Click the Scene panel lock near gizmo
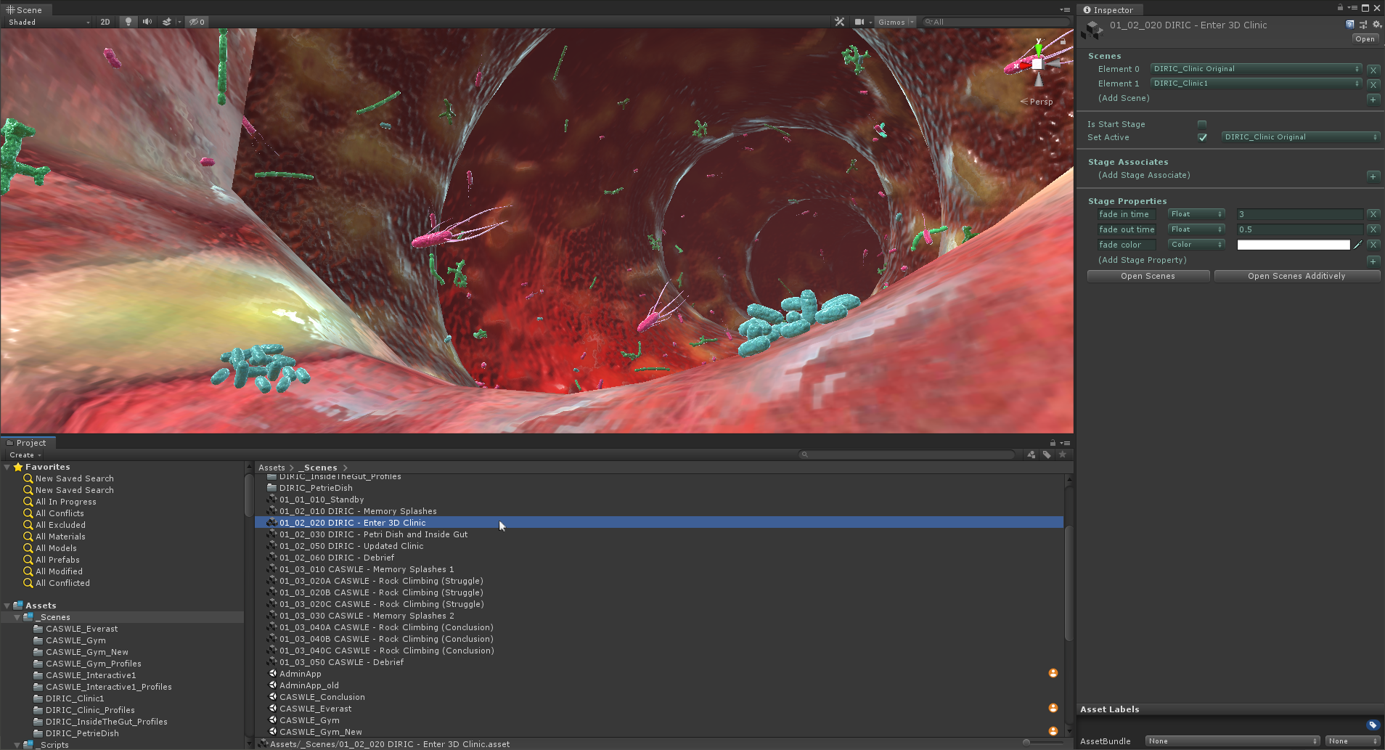The height and width of the screenshot is (750, 1385). [x=1063, y=42]
